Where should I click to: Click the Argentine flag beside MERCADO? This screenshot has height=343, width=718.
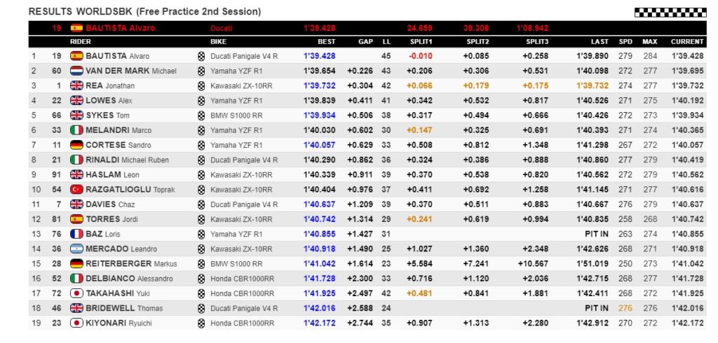point(75,248)
